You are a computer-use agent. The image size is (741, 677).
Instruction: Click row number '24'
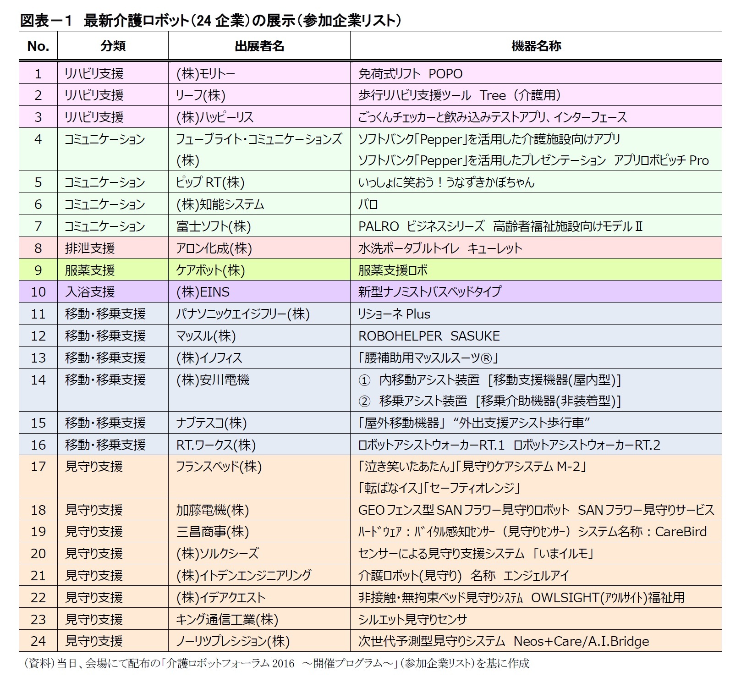tap(38, 641)
